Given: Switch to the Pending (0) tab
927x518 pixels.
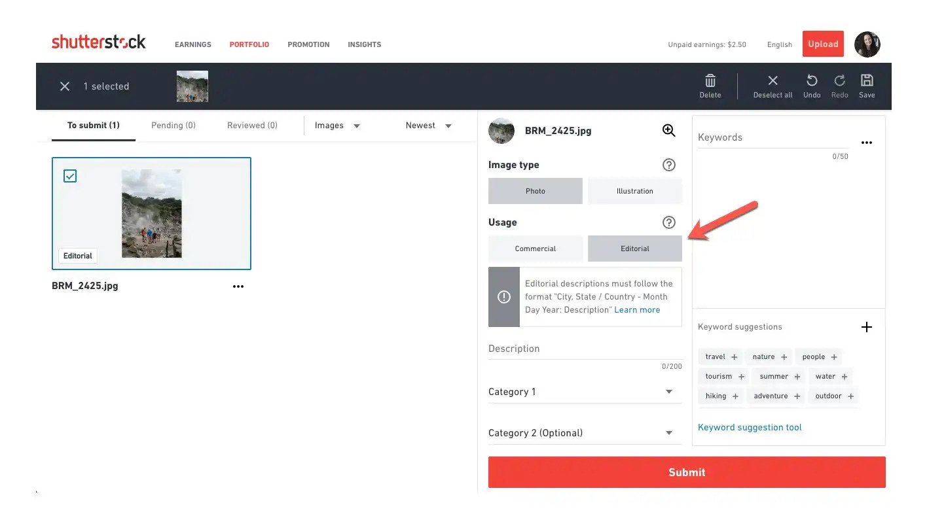Looking at the screenshot, I should point(173,126).
